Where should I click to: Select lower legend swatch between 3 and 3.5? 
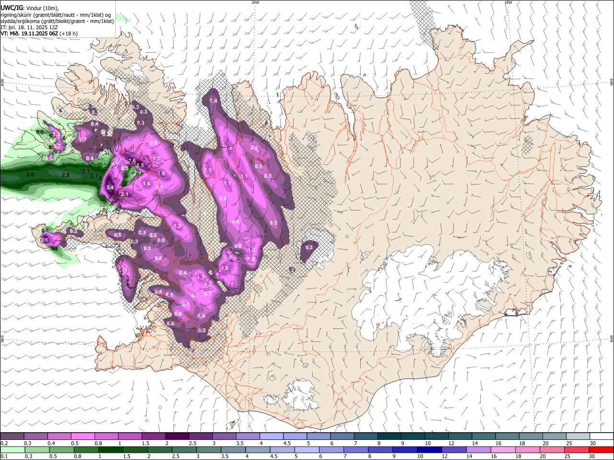click(209, 449)
